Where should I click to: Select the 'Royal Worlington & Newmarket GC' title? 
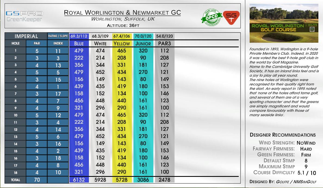(x=122, y=12)
